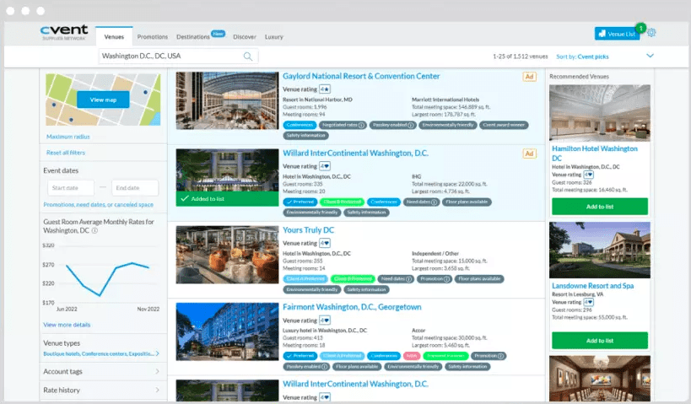Click the Ad badge on Gaylord National listing
This screenshot has height=404, width=691.
click(x=529, y=77)
